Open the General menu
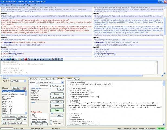The height and width of the screenshot is (130, 167). pyautogui.click(x=14, y=5)
